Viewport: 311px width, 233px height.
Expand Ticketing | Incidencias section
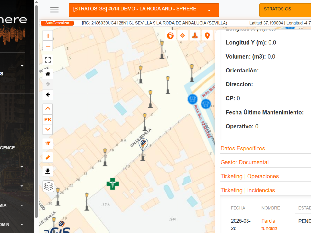[248, 190]
